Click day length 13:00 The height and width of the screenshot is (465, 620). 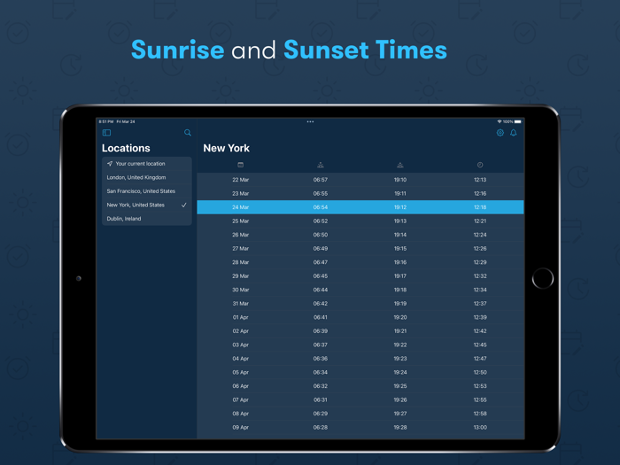(x=480, y=428)
